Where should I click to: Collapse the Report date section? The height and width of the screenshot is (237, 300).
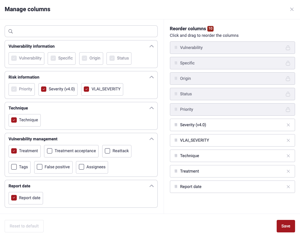[151, 186]
